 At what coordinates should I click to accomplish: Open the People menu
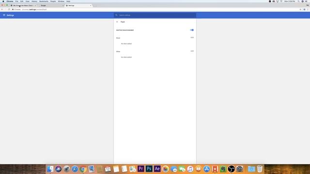coord(53,1)
